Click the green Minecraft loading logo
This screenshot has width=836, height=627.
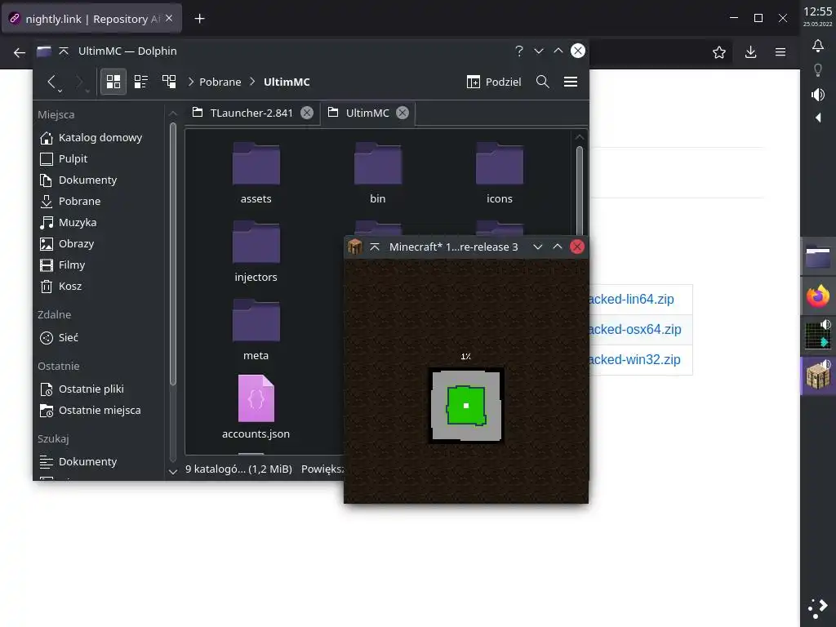tap(466, 406)
